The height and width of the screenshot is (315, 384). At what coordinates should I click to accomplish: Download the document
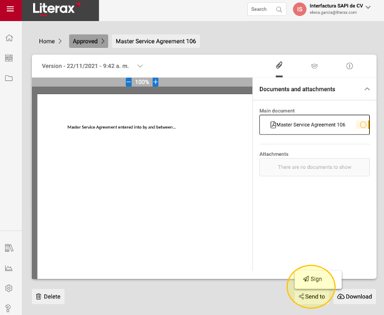pyautogui.click(x=354, y=296)
